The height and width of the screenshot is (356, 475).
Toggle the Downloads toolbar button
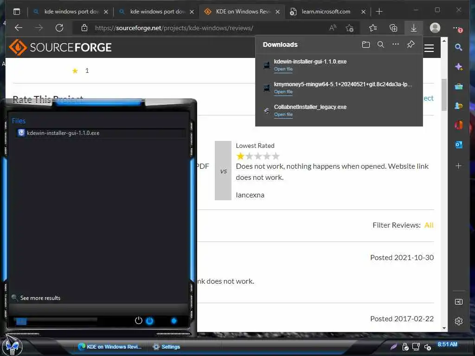click(413, 28)
